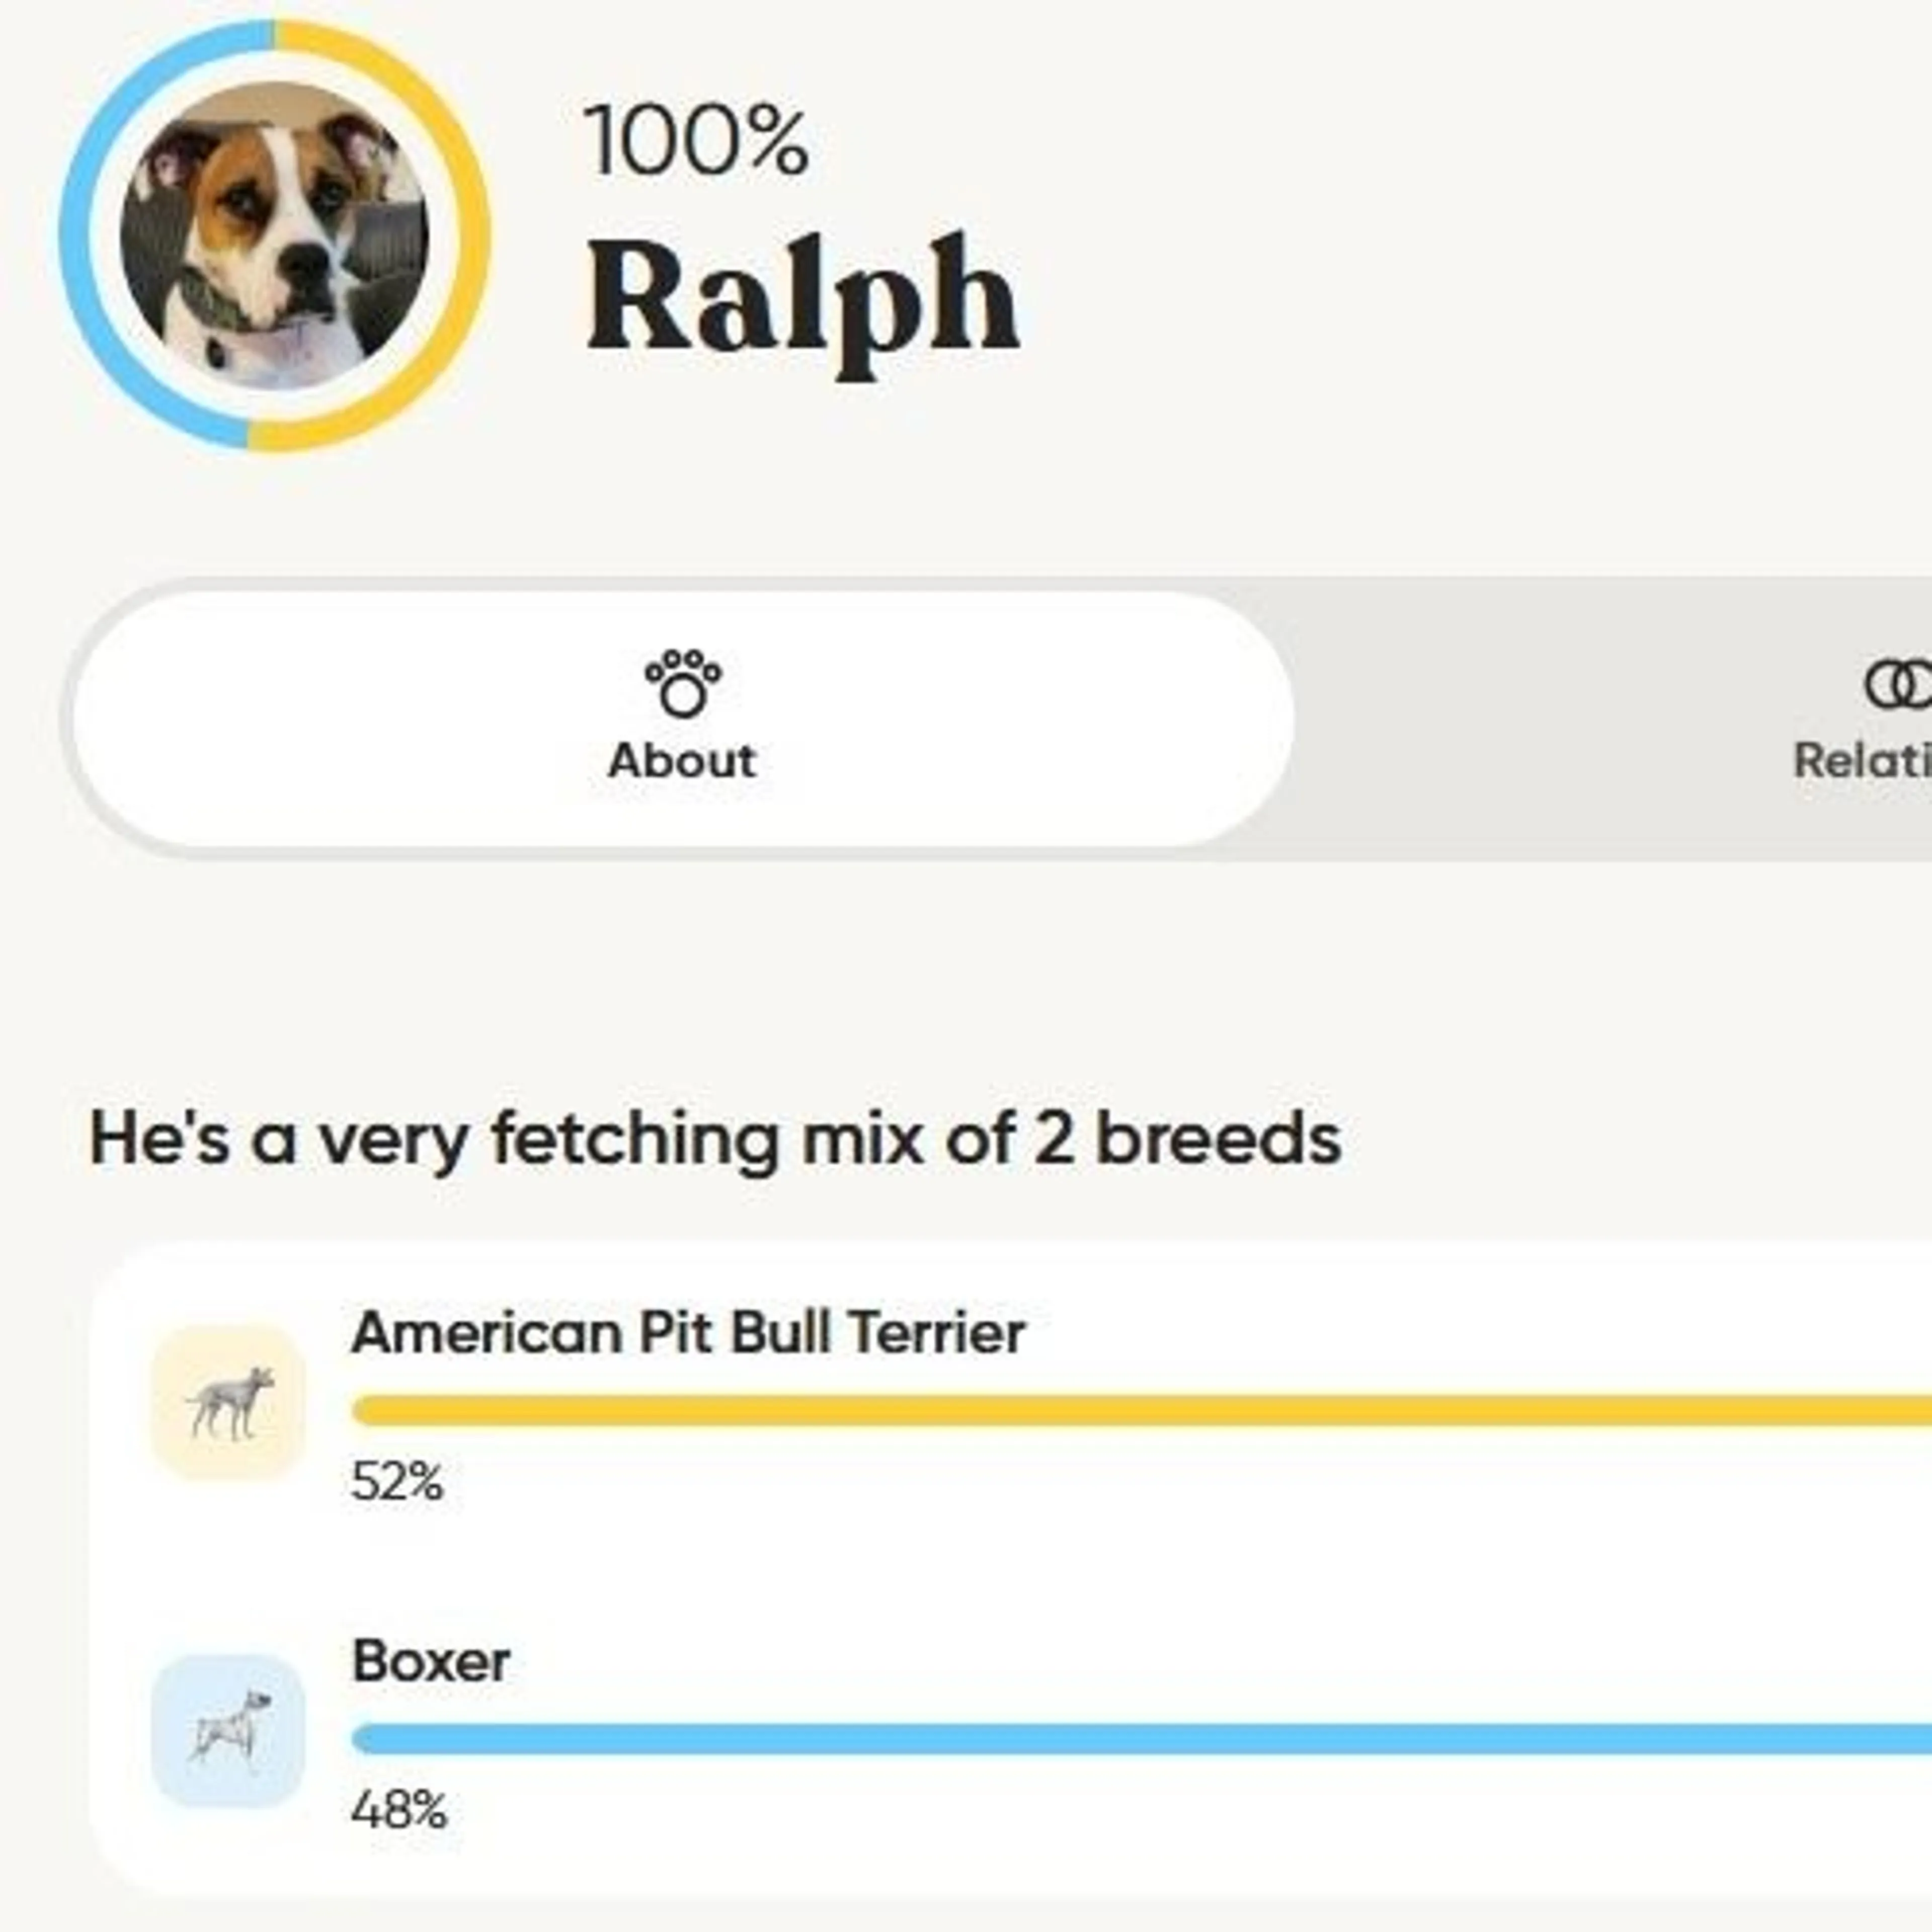The width and height of the screenshot is (1932, 1932).
Task: Click the paw icon in About tab
Action: pyautogui.click(x=682, y=683)
